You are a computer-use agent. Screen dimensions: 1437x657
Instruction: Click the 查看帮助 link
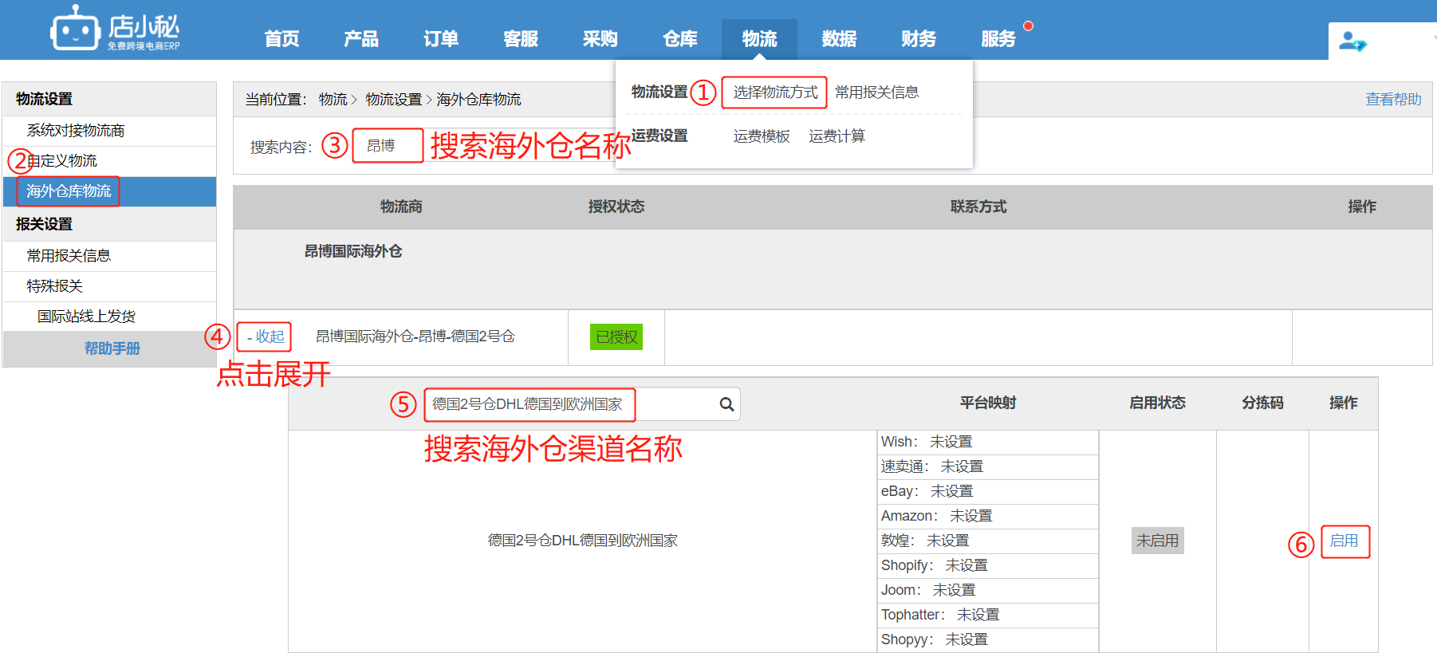point(1393,100)
